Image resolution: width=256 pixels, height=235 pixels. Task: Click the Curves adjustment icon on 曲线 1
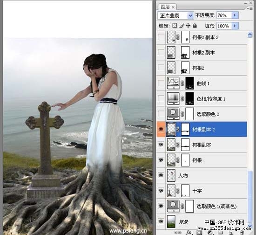click(173, 83)
